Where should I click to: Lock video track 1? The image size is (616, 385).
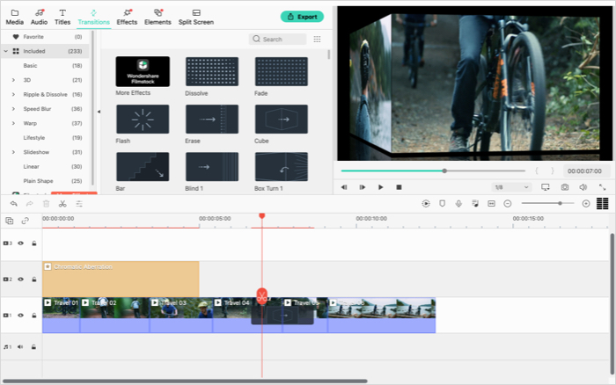click(34, 316)
